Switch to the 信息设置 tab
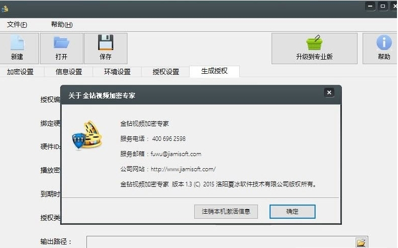The height and width of the screenshot is (248, 398). (x=69, y=72)
